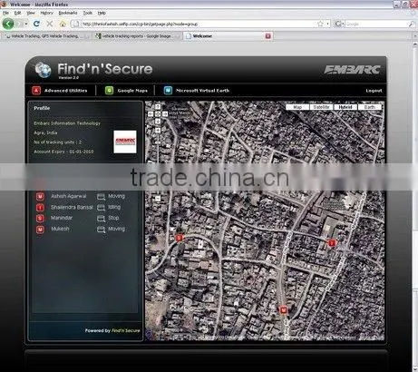Image resolution: width=418 pixels, height=372 pixels.
Task: Click Find'n Secure link in footer
Action: (x=126, y=330)
